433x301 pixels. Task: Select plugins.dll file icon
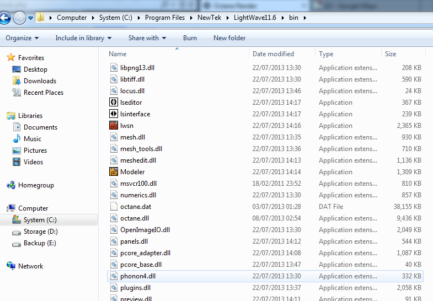[x=114, y=287]
